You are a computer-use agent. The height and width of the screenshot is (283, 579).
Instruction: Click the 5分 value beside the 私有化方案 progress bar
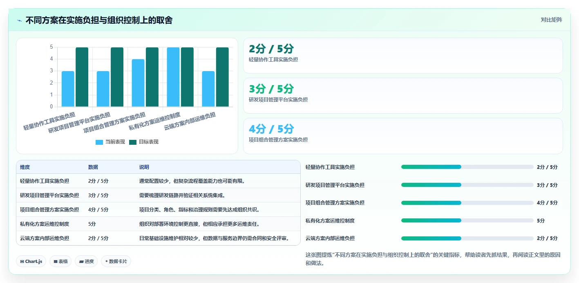pyautogui.click(x=541, y=220)
